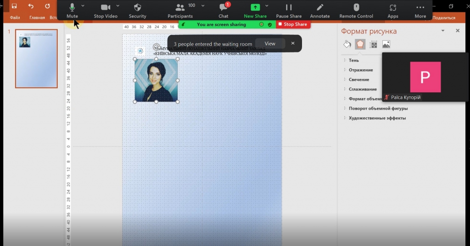Image resolution: width=470 pixels, height=246 pixels.
Task: Open Zoom Apps
Action: click(x=393, y=11)
